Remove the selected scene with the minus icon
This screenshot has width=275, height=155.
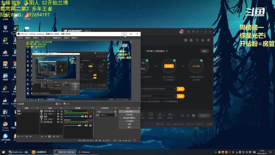(22, 136)
